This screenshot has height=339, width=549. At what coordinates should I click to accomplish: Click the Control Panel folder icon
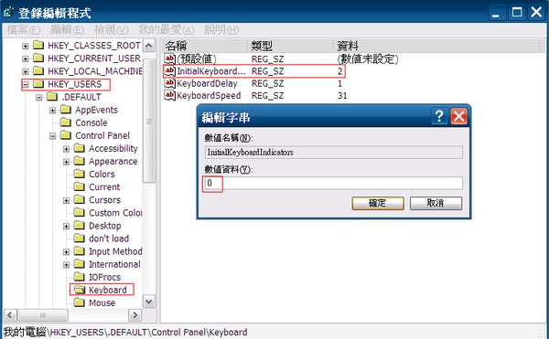tap(66, 135)
